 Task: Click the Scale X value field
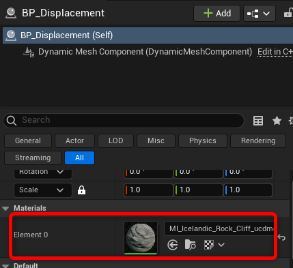click(x=148, y=190)
